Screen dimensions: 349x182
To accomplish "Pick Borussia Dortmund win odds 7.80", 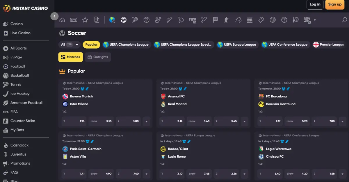I will coord(324,121).
